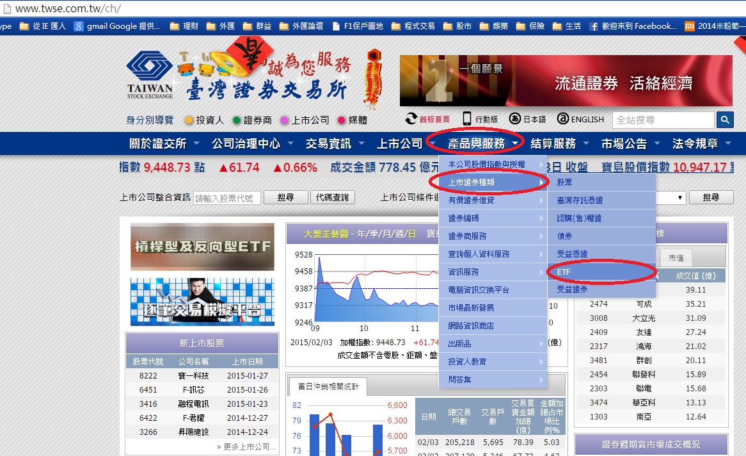Expand the 市場公告 navigation menu
This screenshot has height=456, width=746.
[x=630, y=143]
